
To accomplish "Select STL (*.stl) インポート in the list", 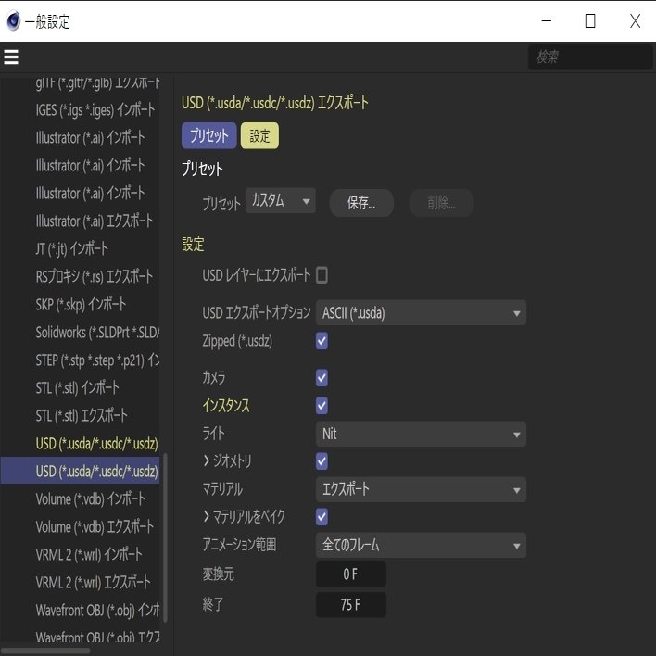I will click(80, 387).
